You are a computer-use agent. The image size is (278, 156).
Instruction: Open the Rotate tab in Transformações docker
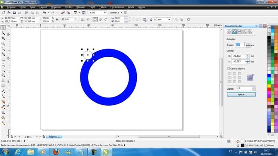pyautogui.click(x=234, y=32)
